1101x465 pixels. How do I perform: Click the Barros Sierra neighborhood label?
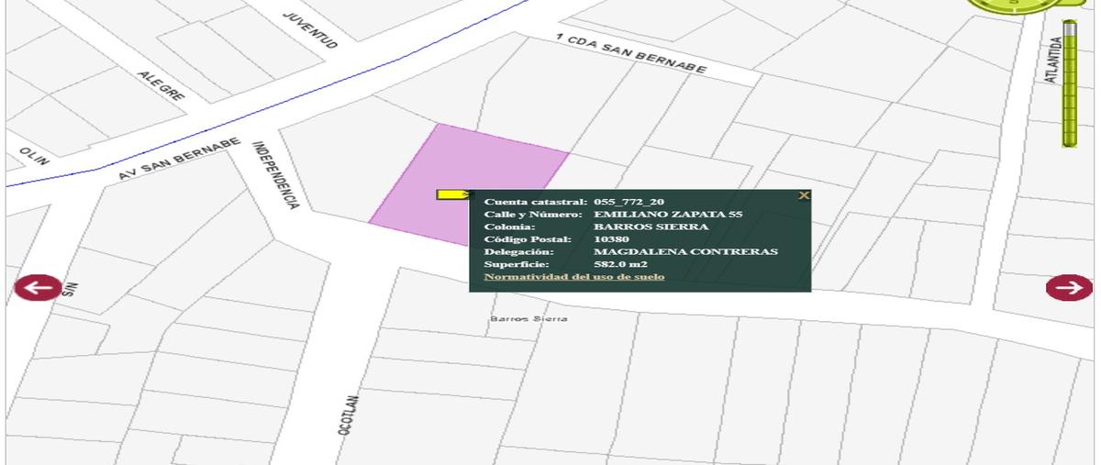(x=528, y=319)
